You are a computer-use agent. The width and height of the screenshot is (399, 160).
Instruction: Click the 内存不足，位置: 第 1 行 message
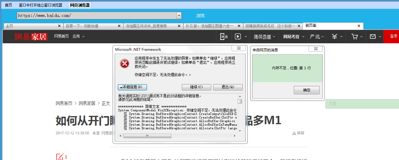[x=291, y=68]
